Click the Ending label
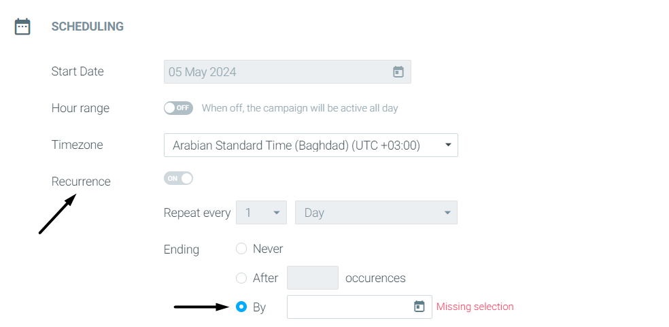The height and width of the screenshot is (327, 669). click(x=182, y=249)
